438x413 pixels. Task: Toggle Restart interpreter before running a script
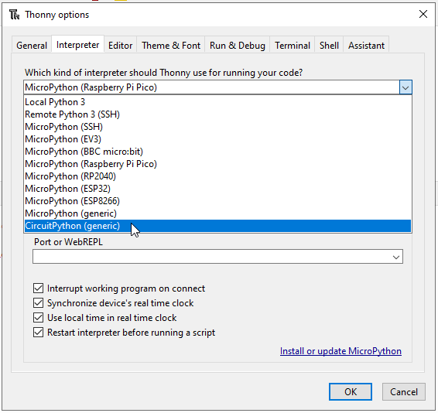pos(38,333)
